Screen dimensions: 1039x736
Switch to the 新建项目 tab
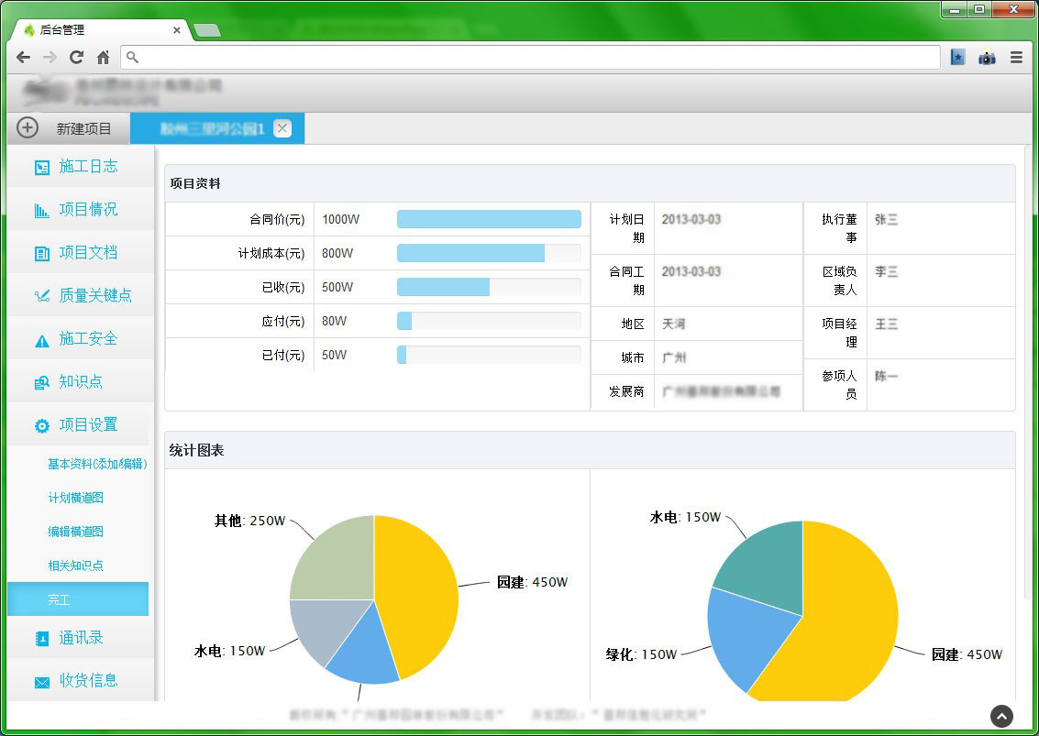click(83, 128)
